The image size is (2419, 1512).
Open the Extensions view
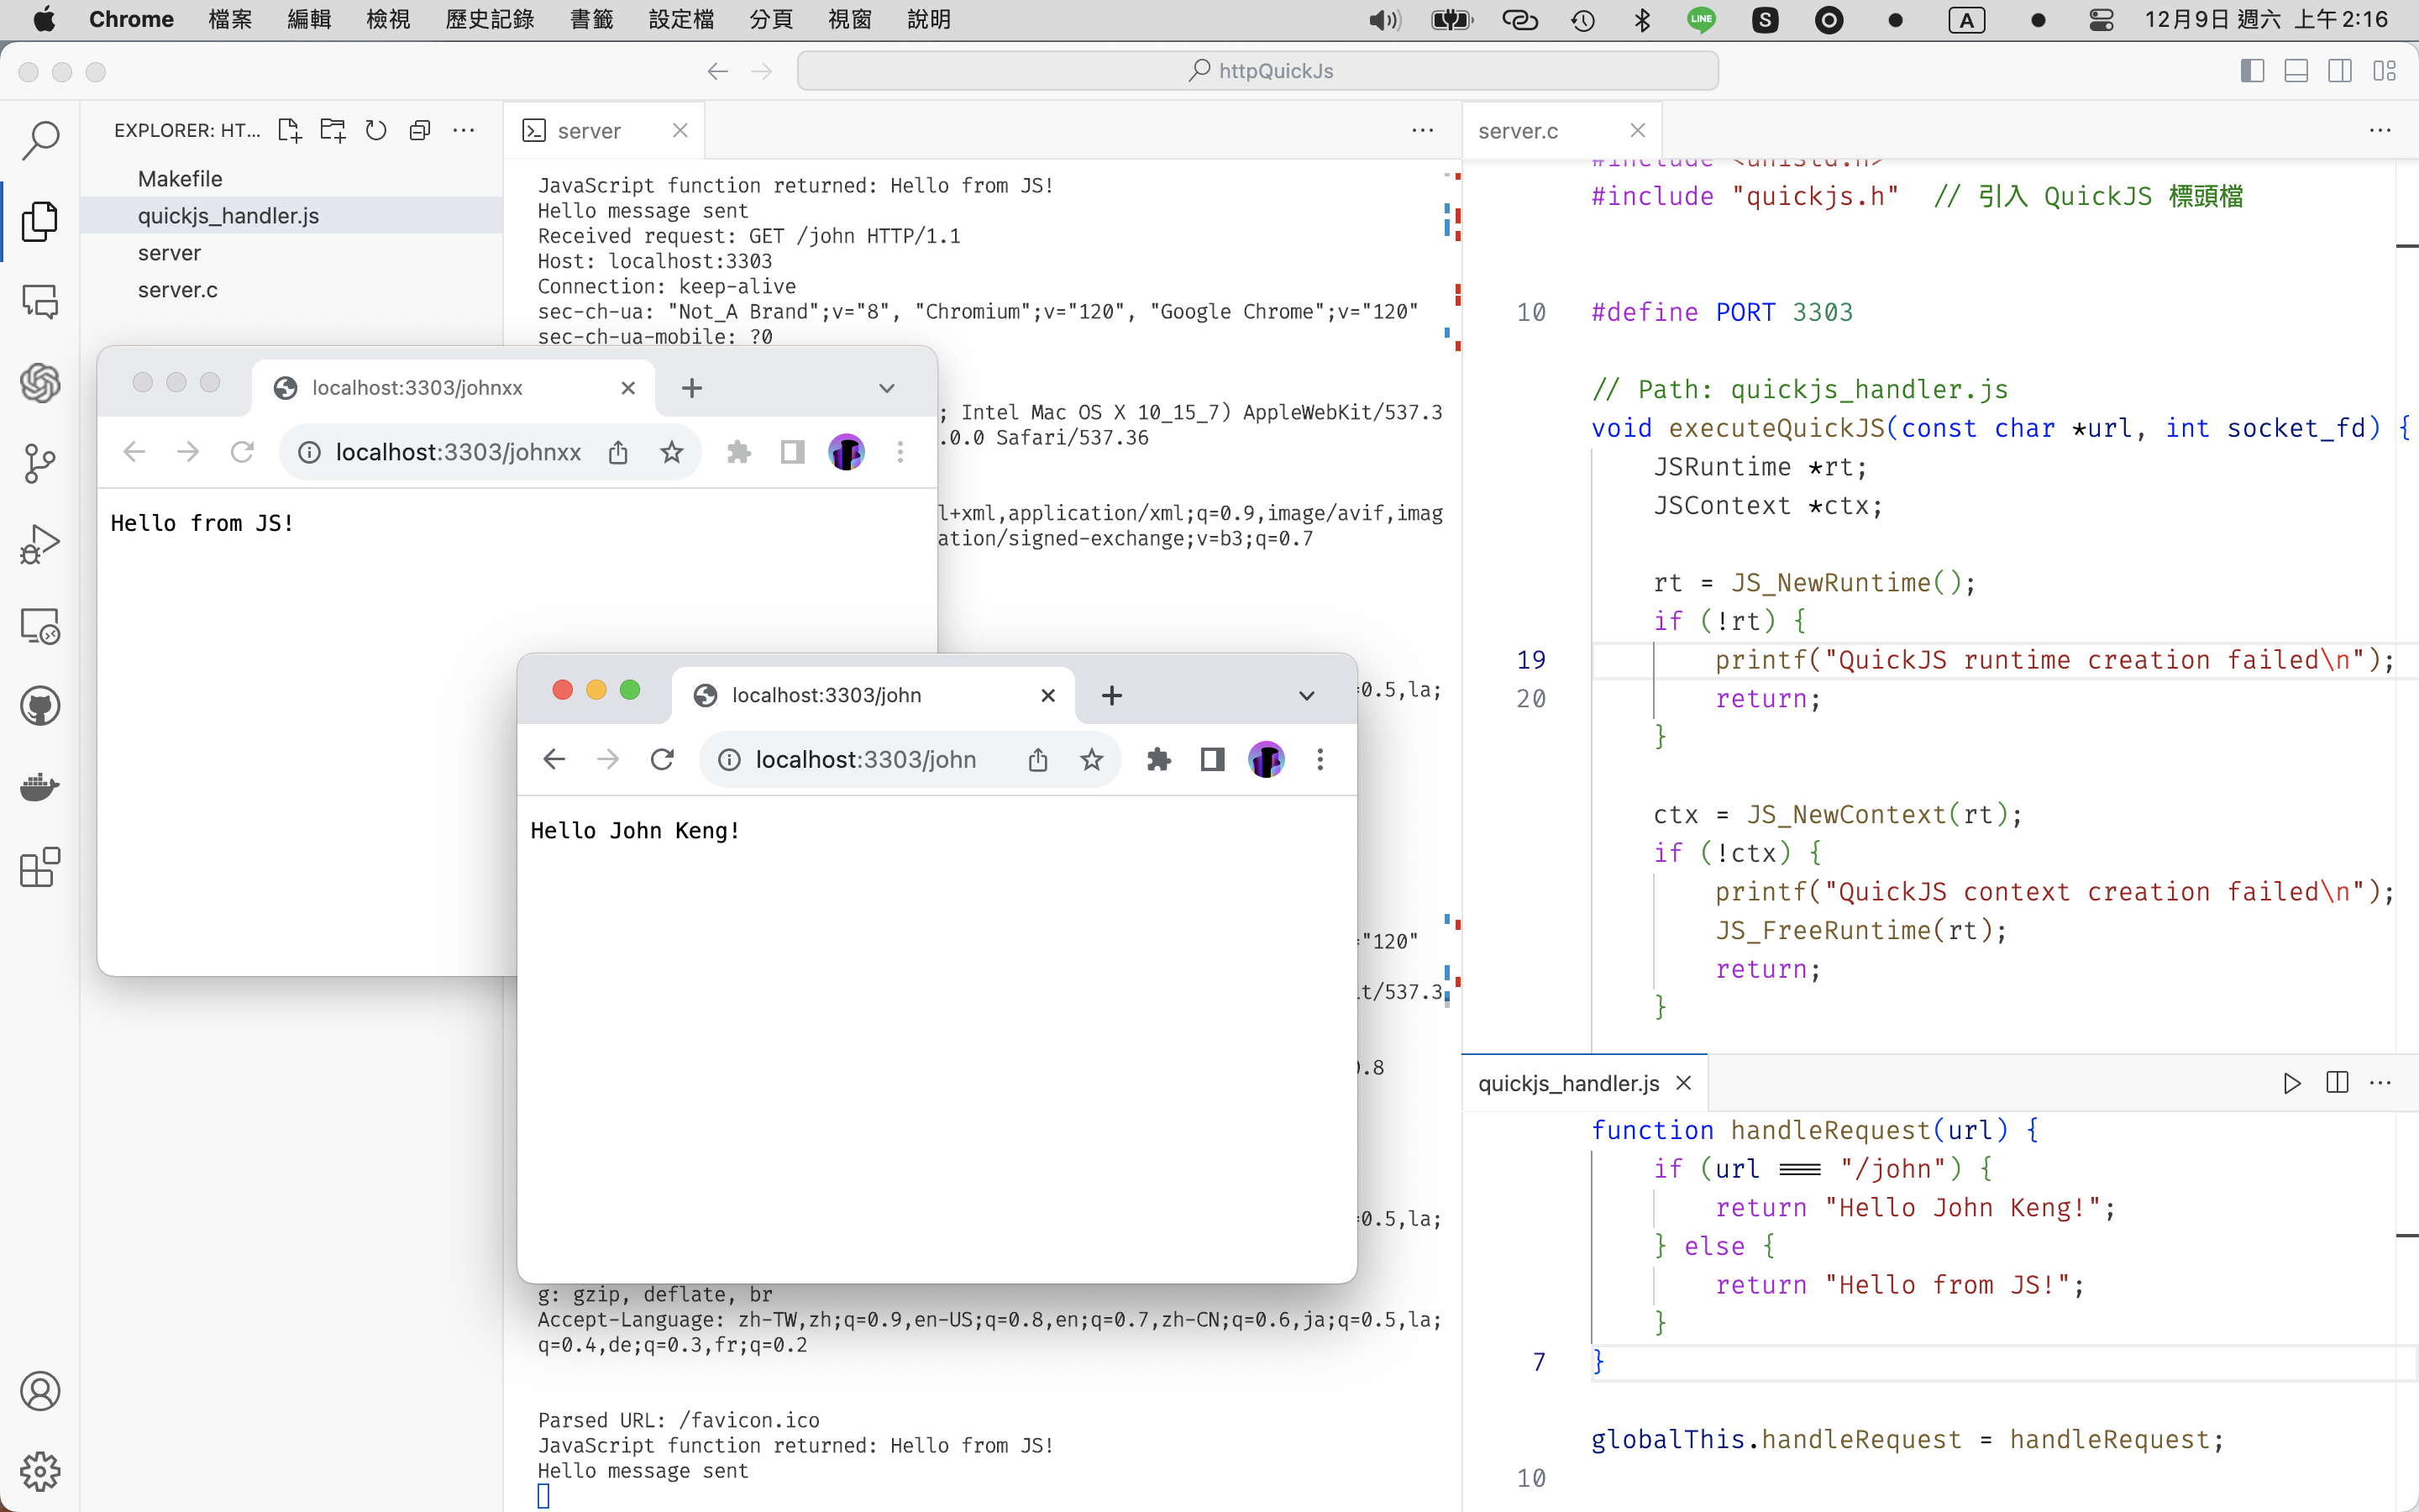(x=40, y=868)
